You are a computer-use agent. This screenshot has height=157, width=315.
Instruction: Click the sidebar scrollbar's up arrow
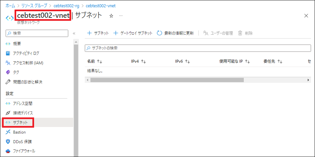point(76,42)
